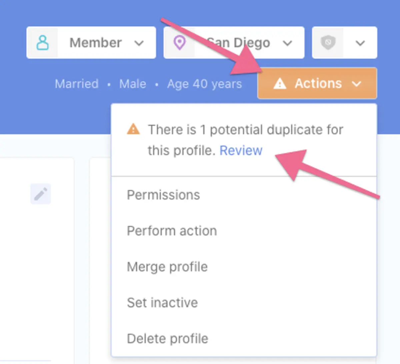Choose Set inactive from the menu

click(x=162, y=303)
